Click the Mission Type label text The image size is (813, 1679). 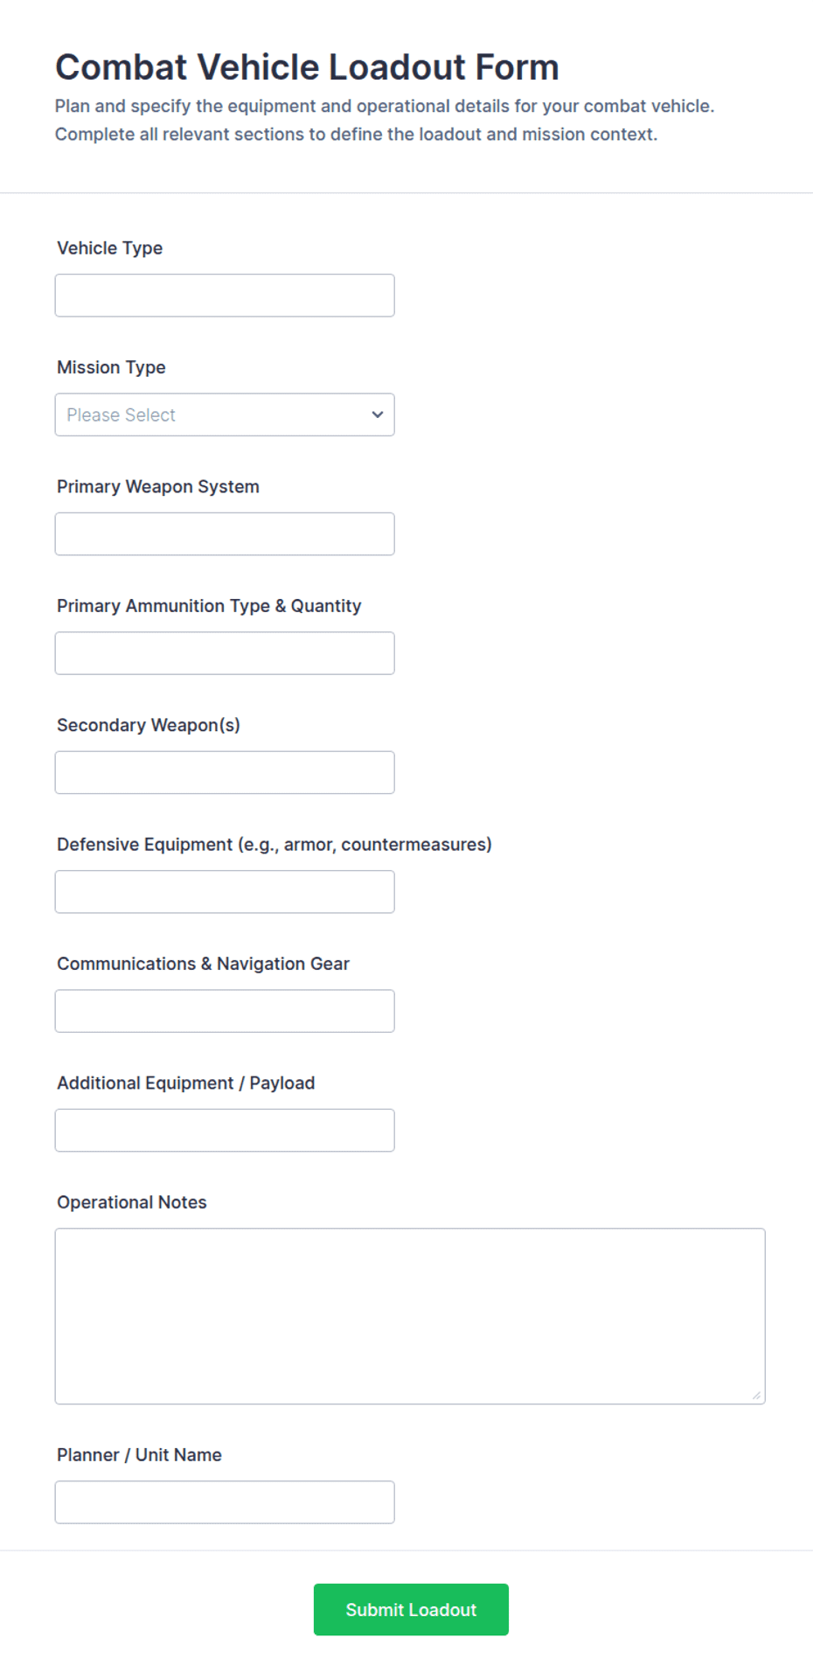point(111,367)
